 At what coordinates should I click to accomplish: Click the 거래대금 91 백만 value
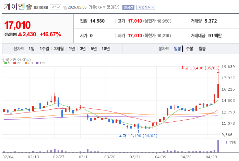click(x=215, y=36)
